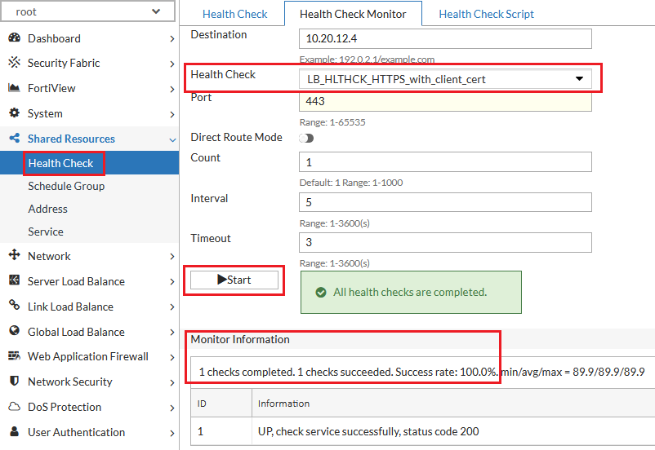Select the Address sidebar item

coord(47,209)
